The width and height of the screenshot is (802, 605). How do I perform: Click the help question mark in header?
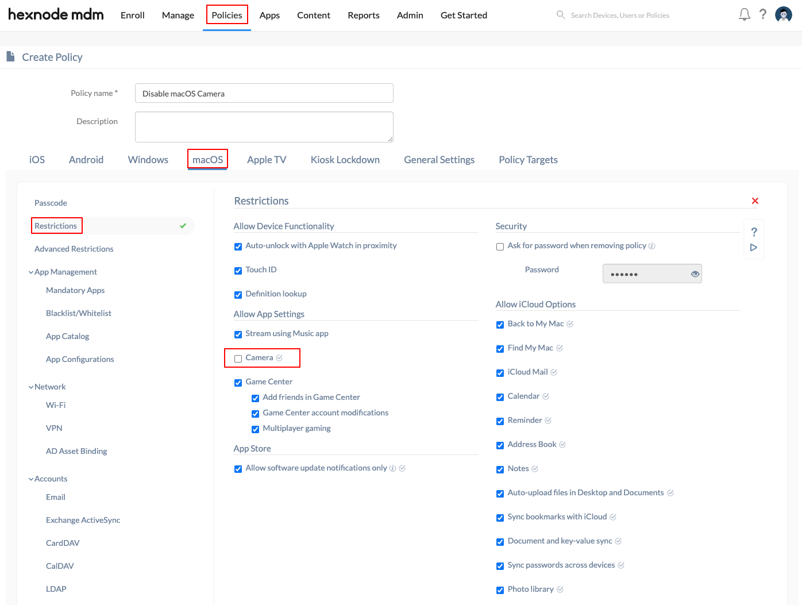pyautogui.click(x=763, y=14)
